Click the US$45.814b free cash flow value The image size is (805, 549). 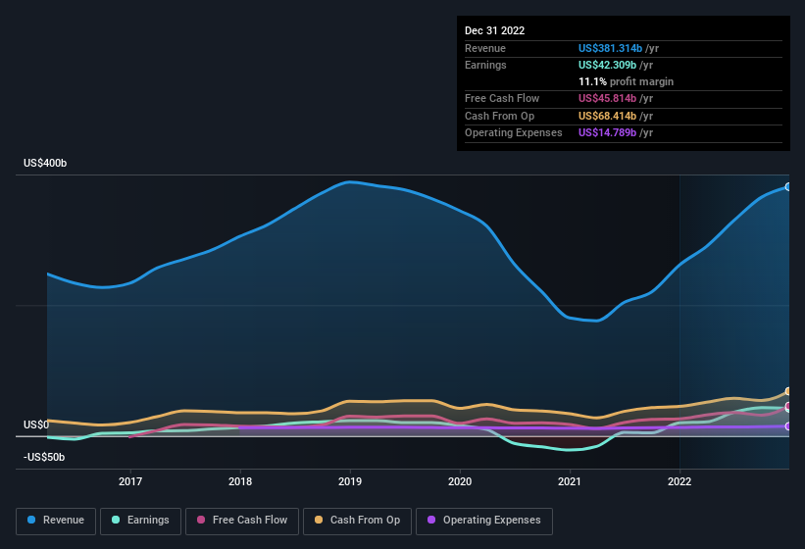click(x=607, y=98)
